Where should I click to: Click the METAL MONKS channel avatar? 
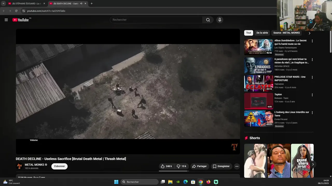pos(19,166)
